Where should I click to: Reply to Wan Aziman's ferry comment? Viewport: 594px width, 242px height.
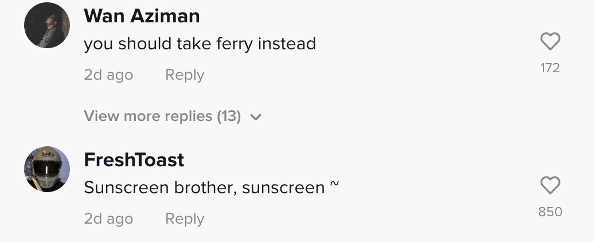(185, 75)
